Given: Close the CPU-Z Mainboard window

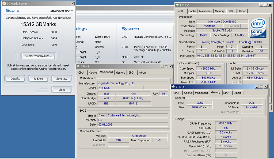Looking at the screenshot, I should (170, 66).
